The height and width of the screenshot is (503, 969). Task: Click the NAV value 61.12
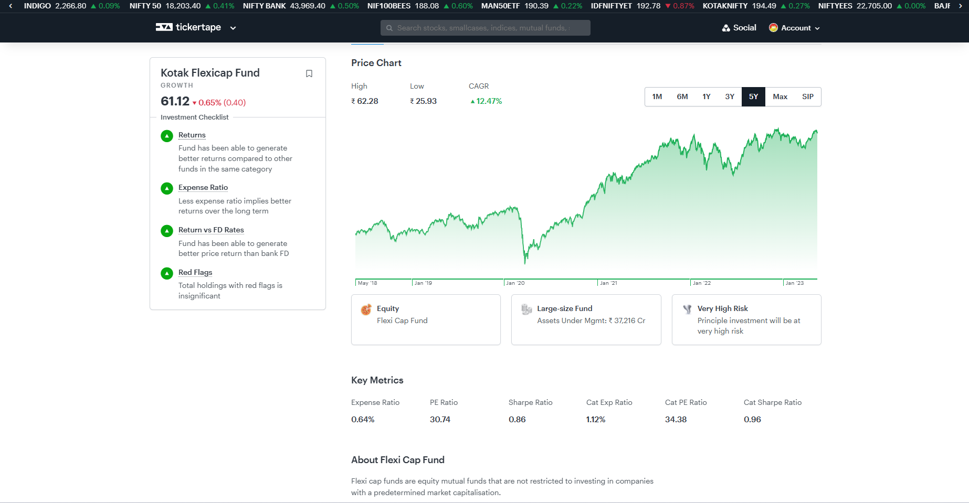(175, 101)
